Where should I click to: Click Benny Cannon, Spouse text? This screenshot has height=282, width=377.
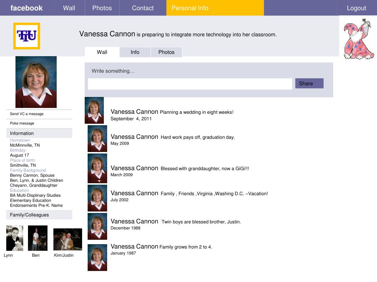(x=32, y=175)
